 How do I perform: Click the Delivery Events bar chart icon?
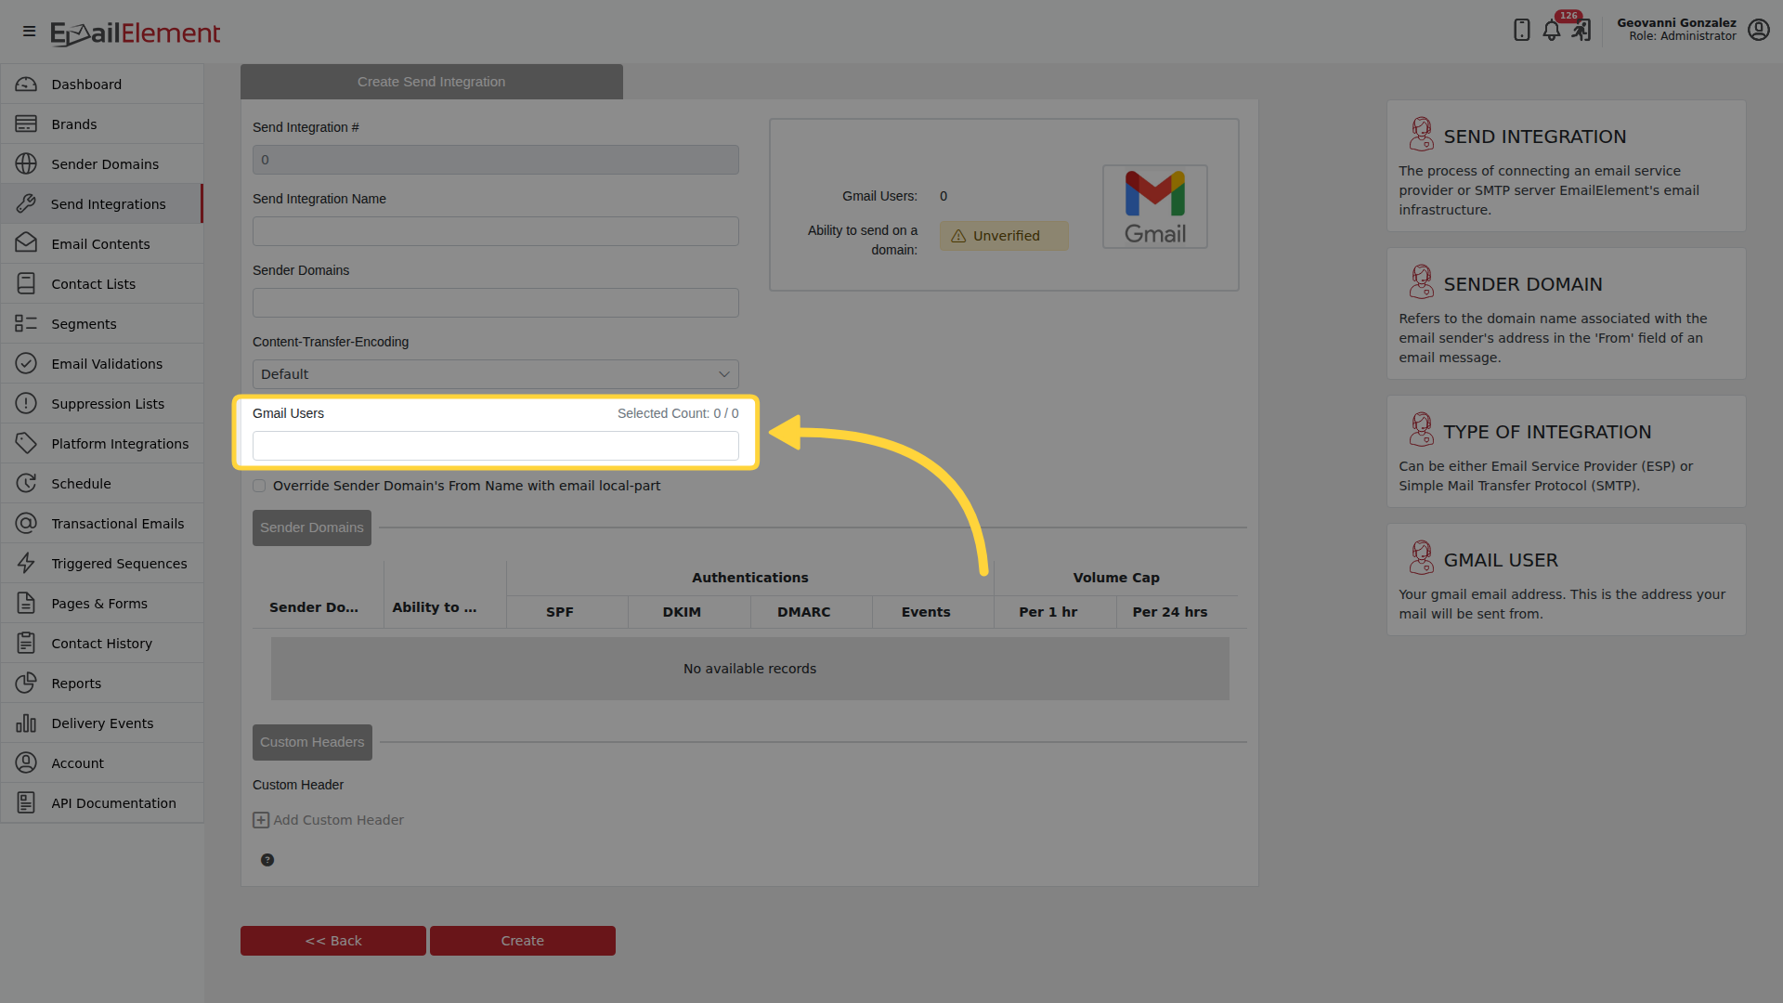[26, 723]
